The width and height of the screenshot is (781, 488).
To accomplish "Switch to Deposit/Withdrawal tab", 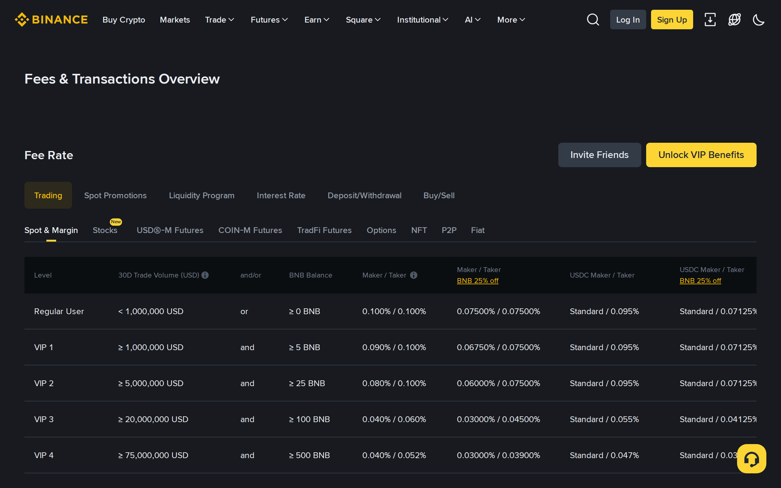I will point(364,195).
